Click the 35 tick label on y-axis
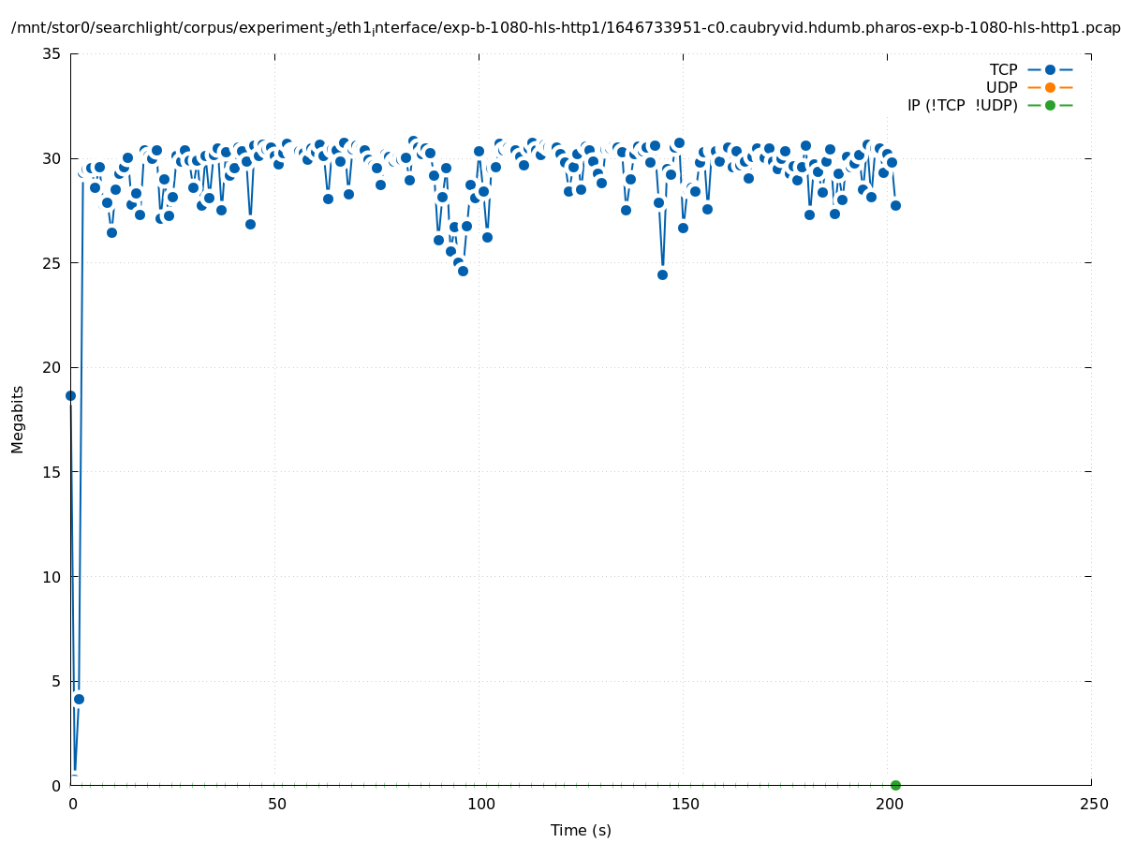The width and height of the screenshot is (1121, 843). tap(52, 53)
